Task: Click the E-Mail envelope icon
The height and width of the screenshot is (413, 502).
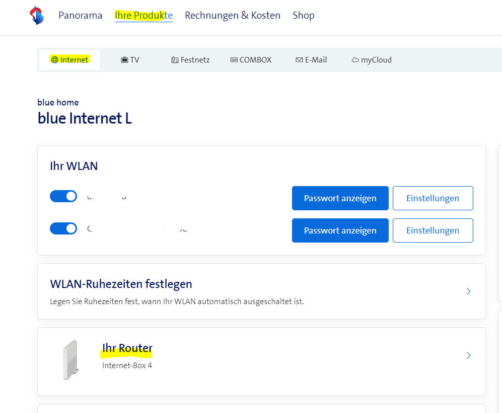Action: [x=299, y=60]
